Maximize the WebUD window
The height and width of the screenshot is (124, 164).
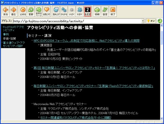pos(157,3)
